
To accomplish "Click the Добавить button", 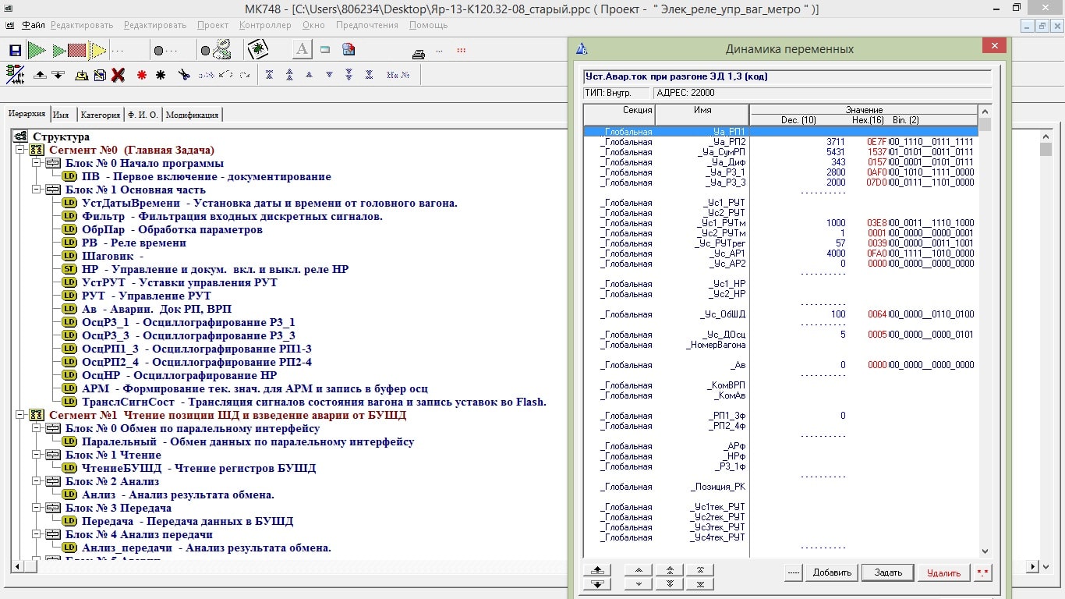I will pos(831,572).
